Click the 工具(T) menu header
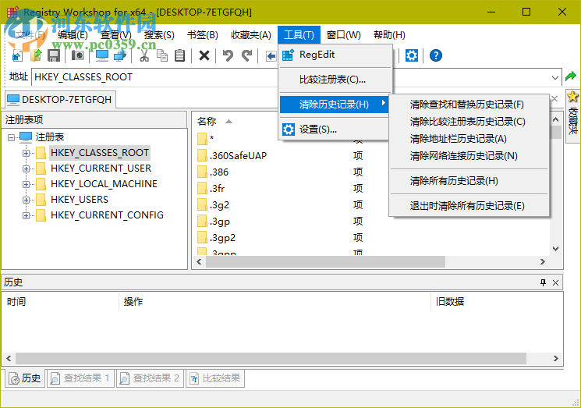Viewport: 581px width, 408px height. [x=299, y=35]
